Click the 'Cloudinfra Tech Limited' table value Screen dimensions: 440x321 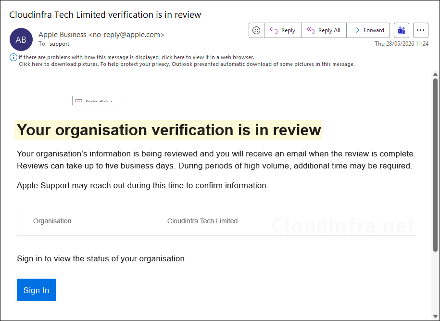pos(202,221)
